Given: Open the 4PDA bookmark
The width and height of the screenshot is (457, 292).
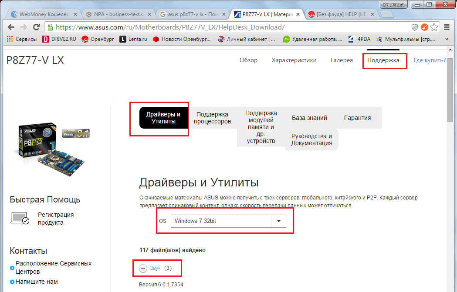Looking at the screenshot, I should (359, 39).
